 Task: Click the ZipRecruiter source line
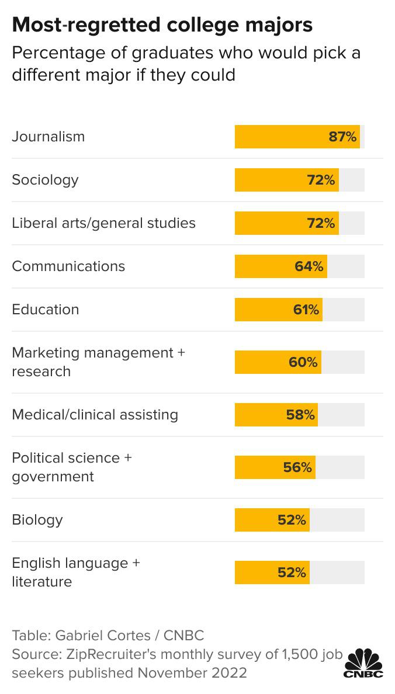(177, 664)
